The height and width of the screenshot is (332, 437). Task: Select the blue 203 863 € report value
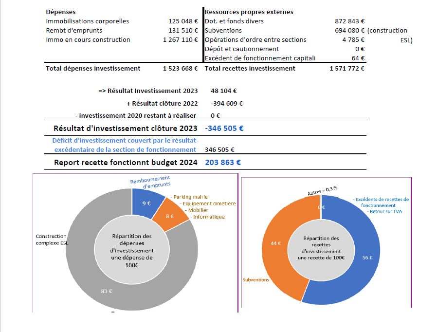[223, 163]
